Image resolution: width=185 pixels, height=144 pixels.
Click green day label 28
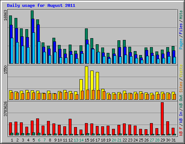point(157,140)
